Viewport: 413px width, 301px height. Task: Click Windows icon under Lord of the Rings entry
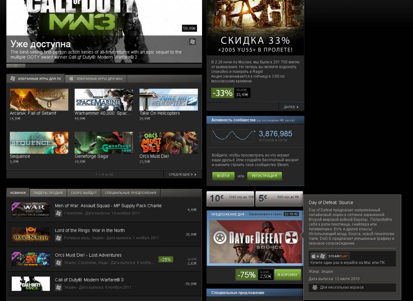tap(58, 238)
